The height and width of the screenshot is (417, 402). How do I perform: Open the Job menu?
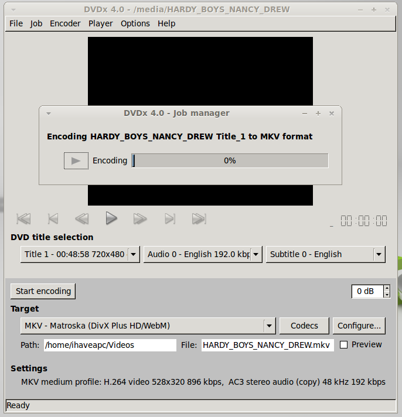click(x=36, y=23)
